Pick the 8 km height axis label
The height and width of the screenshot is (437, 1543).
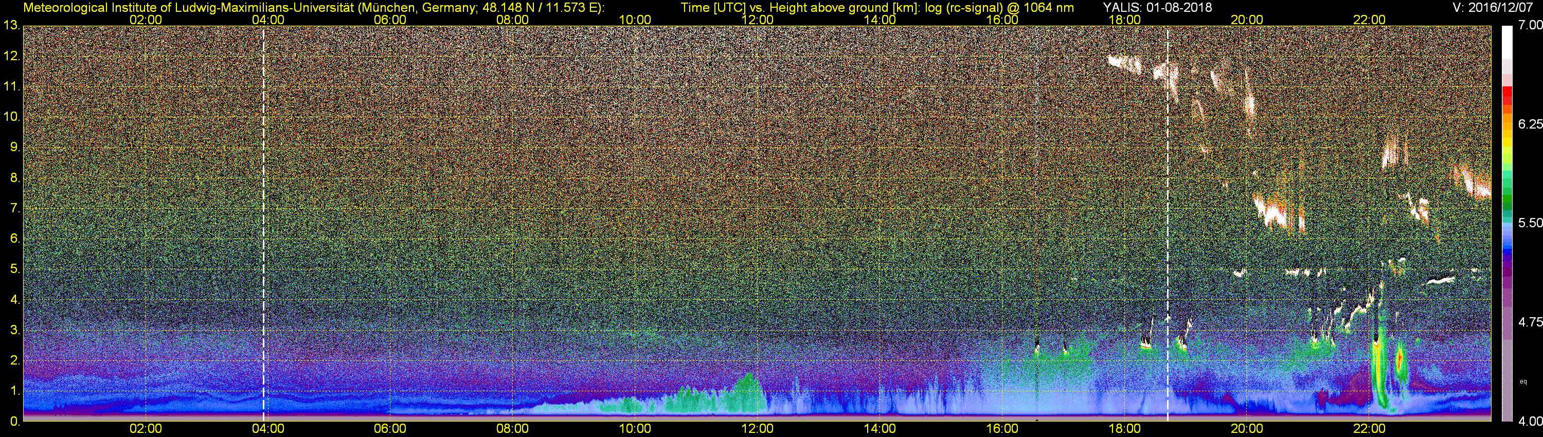pos(15,178)
